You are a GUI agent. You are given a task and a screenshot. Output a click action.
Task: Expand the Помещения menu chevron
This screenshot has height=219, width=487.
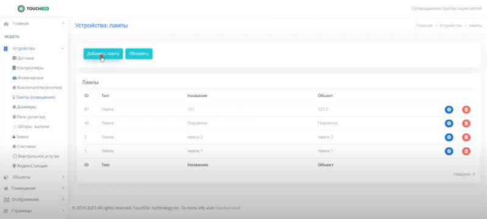click(63, 188)
